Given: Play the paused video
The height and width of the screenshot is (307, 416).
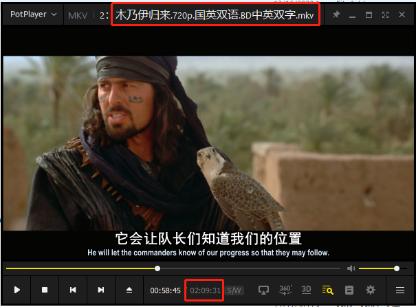Looking at the screenshot, I should click(x=17, y=290).
